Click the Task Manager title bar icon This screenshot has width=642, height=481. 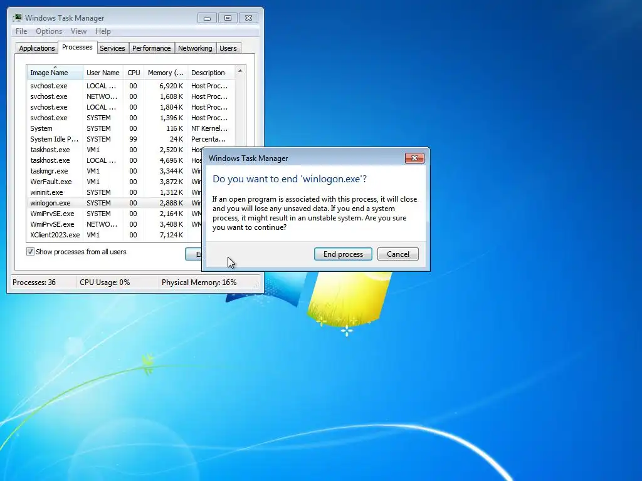click(17, 18)
